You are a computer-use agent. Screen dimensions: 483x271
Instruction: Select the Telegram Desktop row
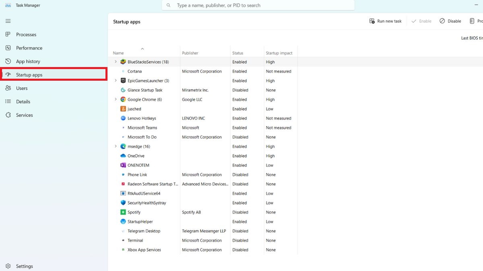tap(144, 231)
